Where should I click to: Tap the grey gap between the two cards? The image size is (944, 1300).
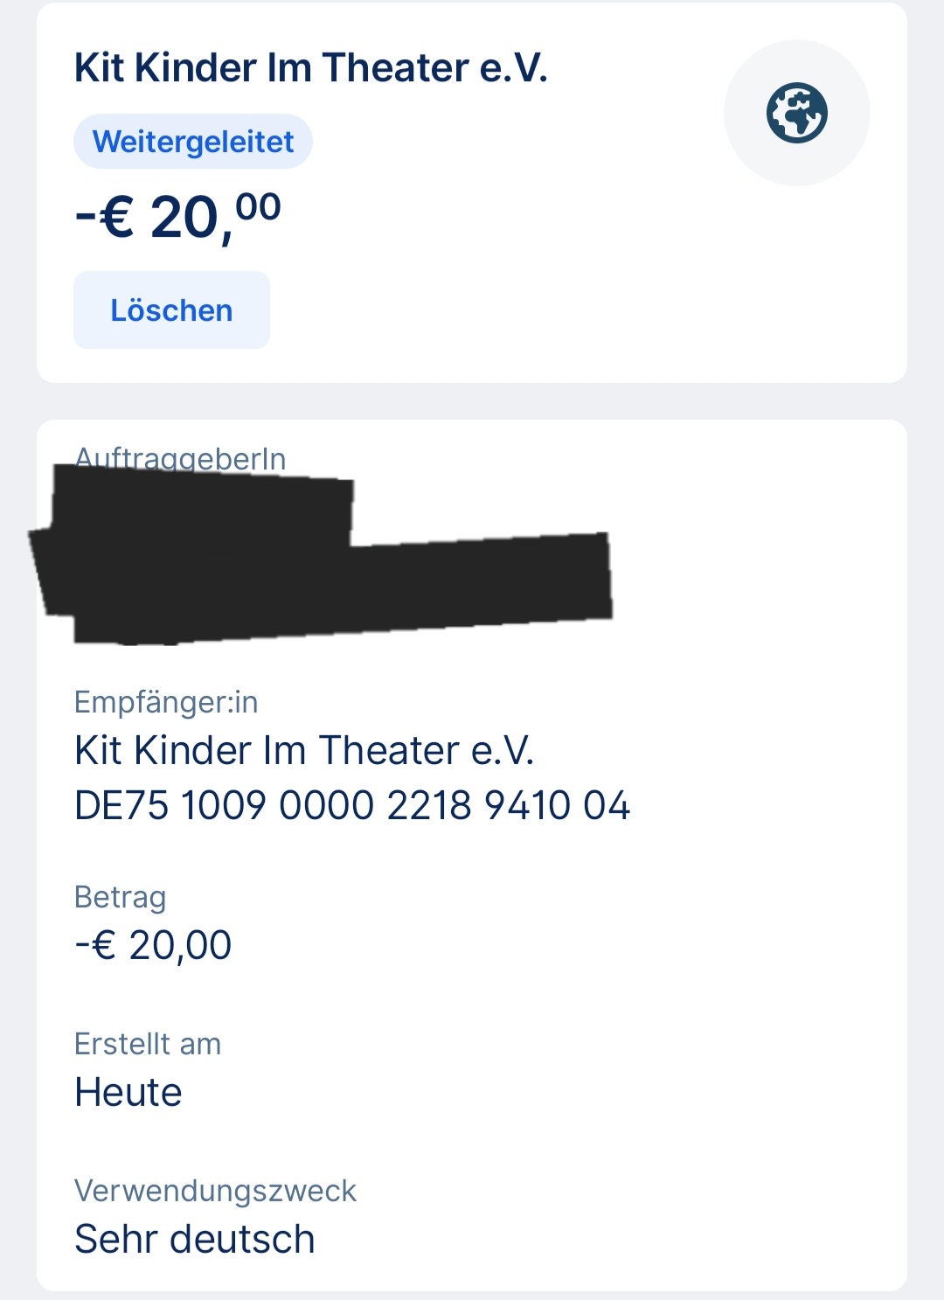coord(472,401)
